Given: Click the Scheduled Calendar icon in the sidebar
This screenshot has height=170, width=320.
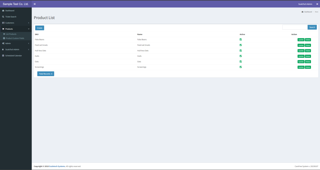Looking at the screenshot, I should tap(3, 56).
